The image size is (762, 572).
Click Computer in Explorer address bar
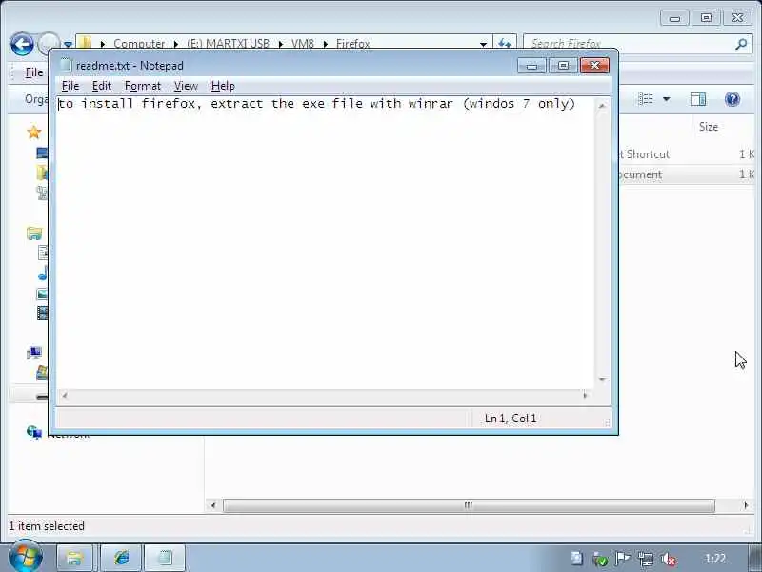coord(139,44)
